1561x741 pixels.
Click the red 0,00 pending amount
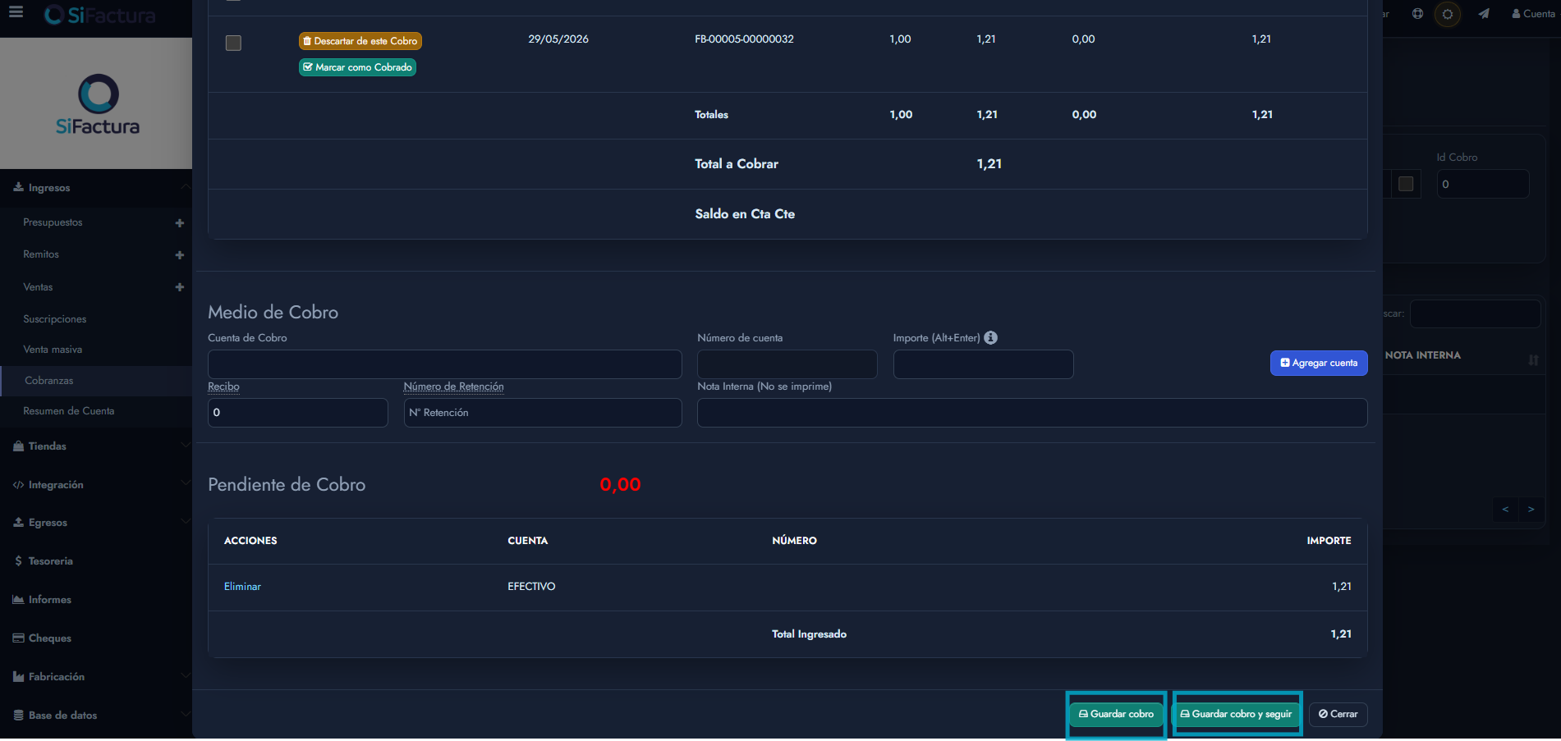tap(620, 485)
